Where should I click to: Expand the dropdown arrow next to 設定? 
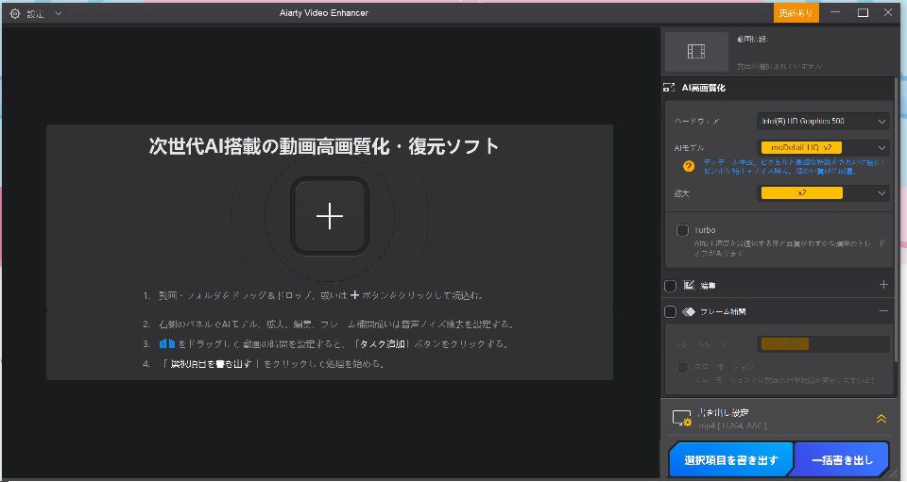coord(59,13)
